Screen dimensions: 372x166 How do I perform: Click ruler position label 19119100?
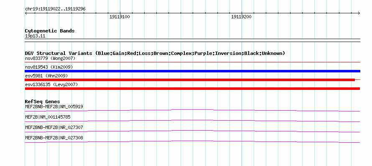tap(120, 17)
